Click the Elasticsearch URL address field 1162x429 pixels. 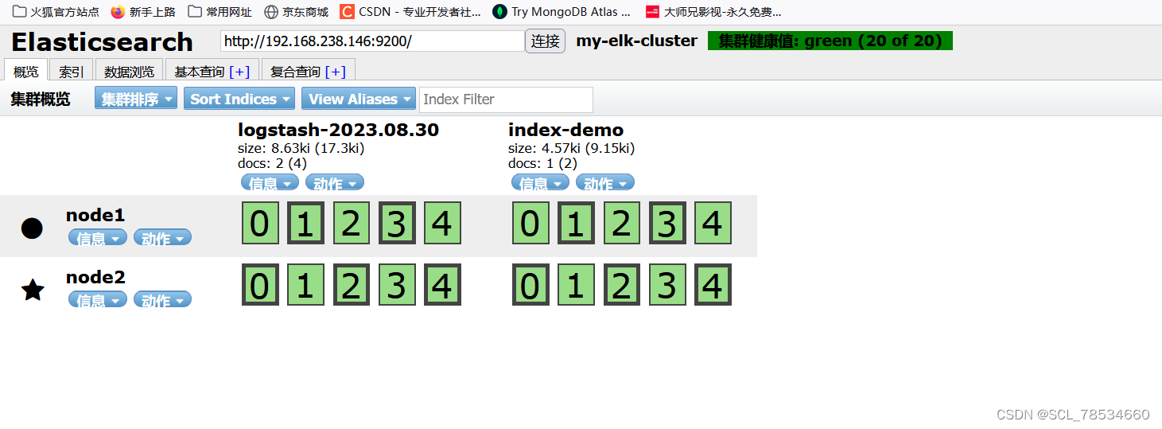point(372,41)
